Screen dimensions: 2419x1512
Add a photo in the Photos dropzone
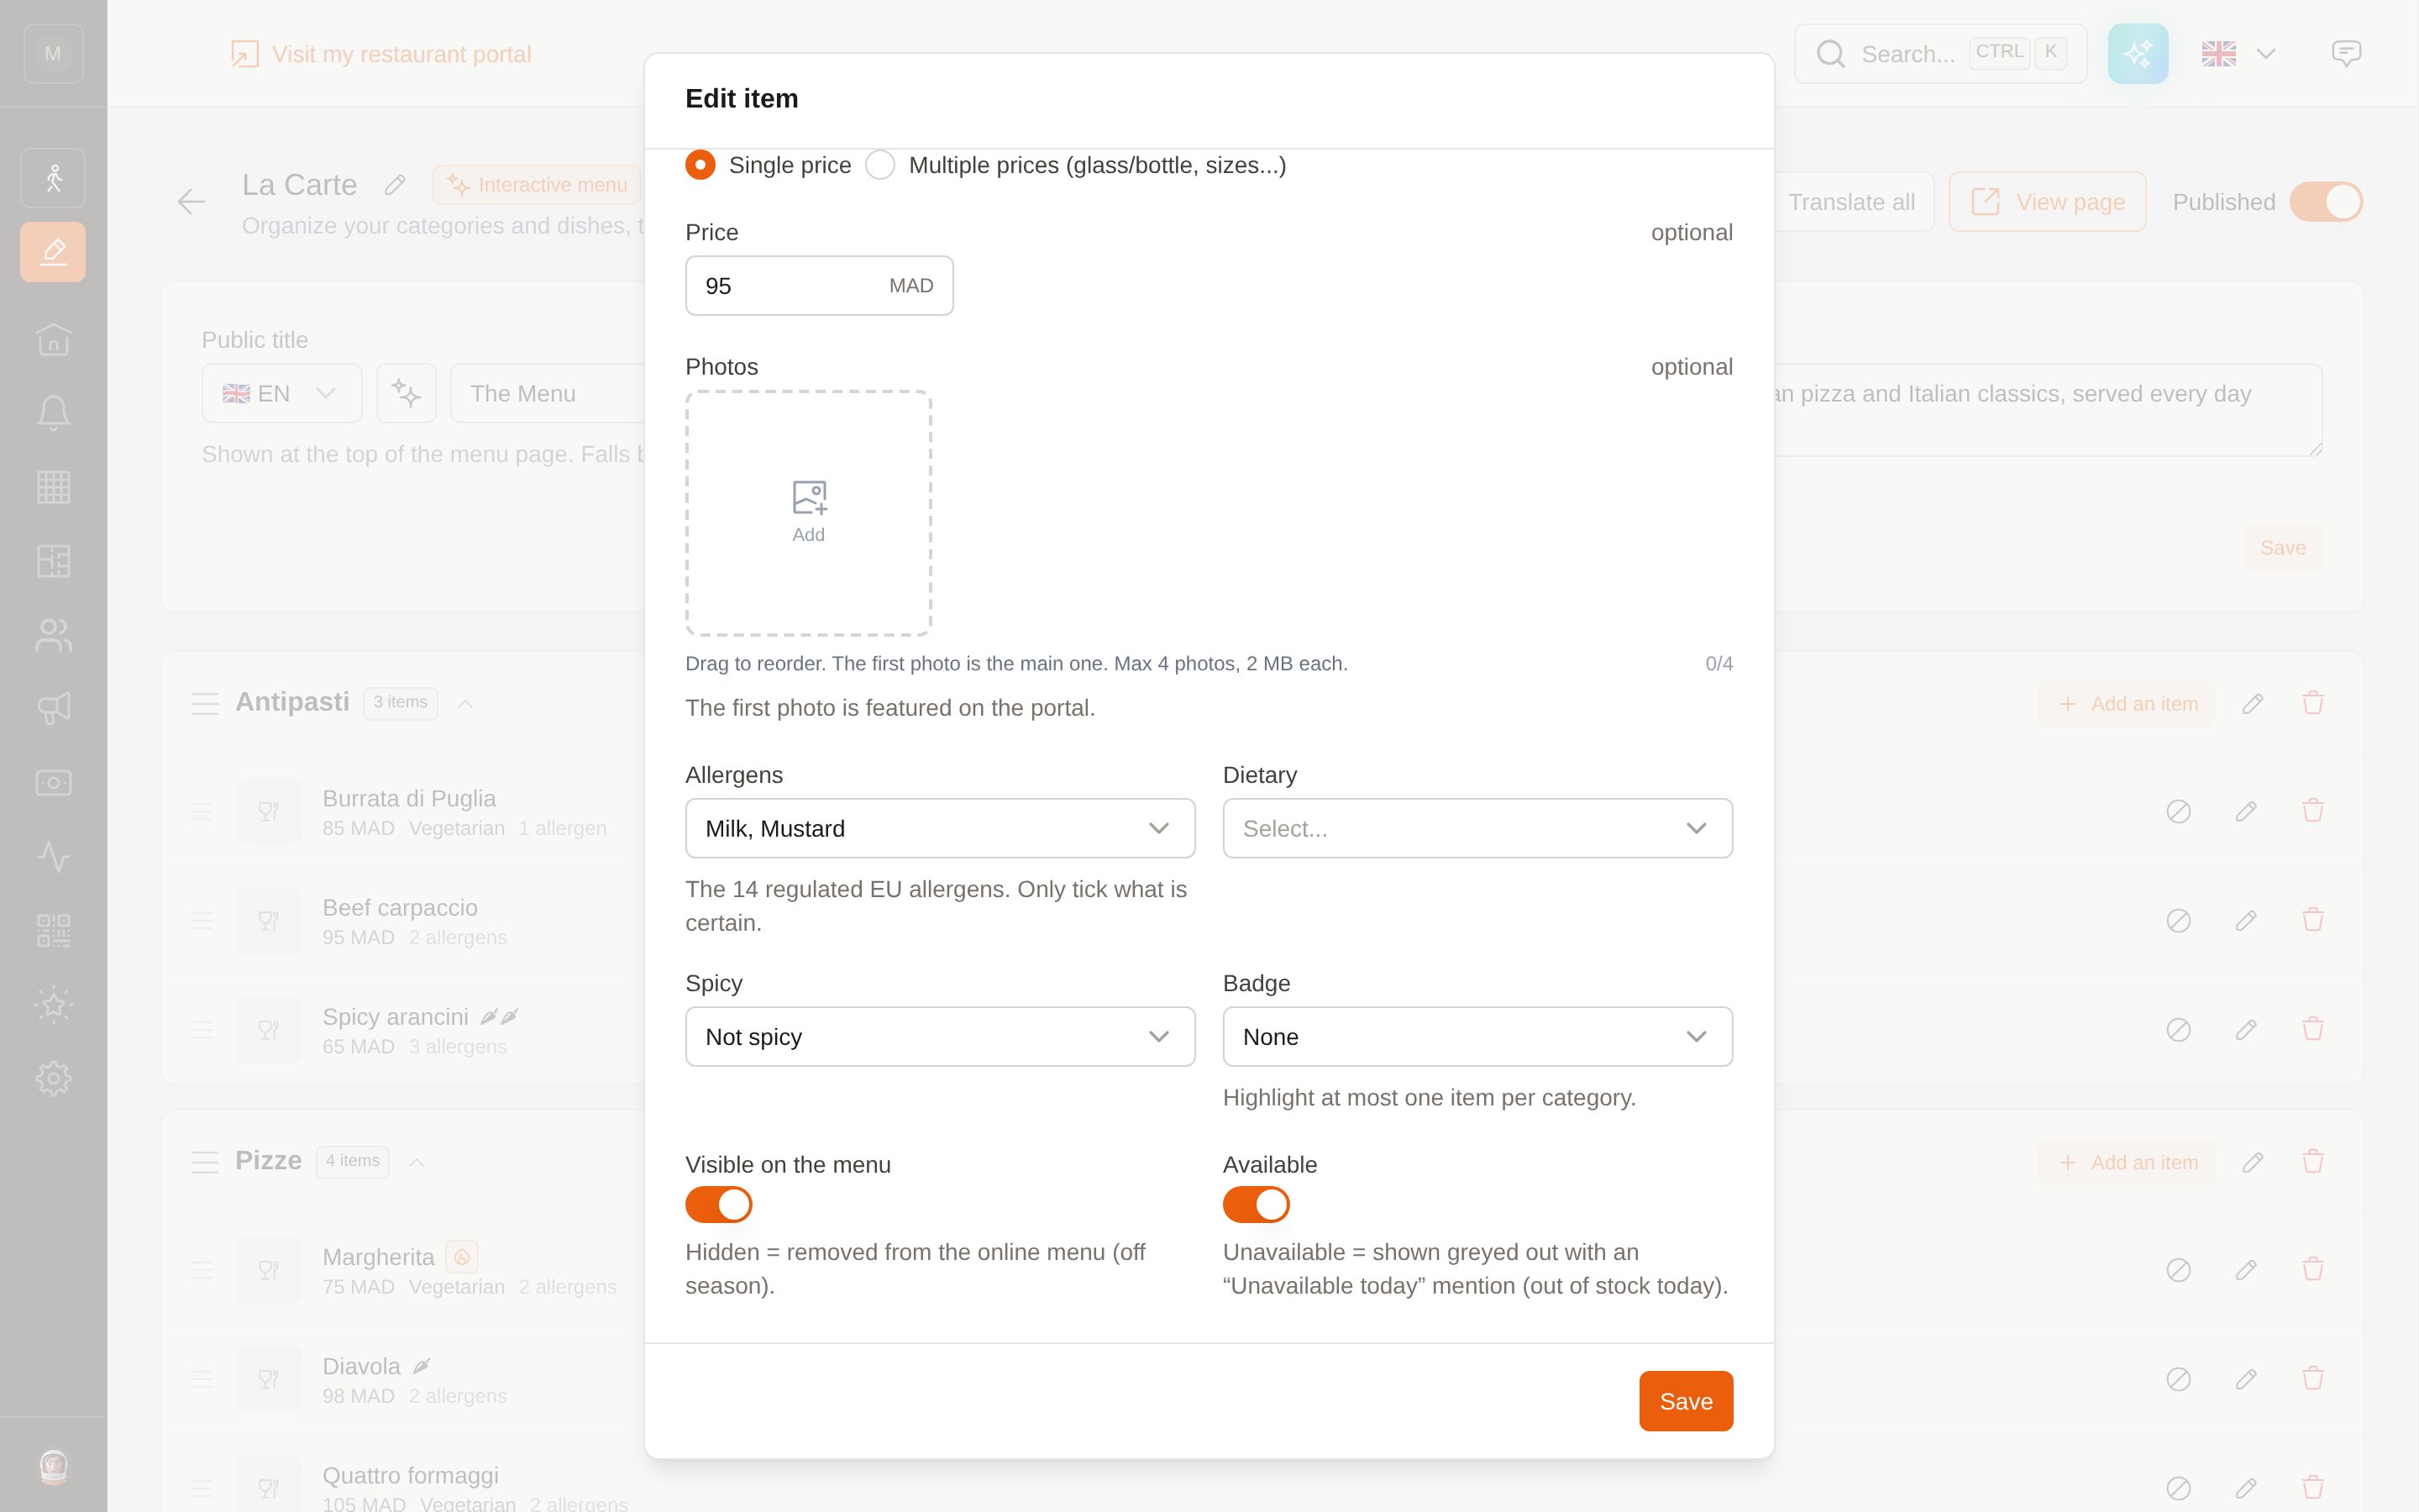[809, 513]
